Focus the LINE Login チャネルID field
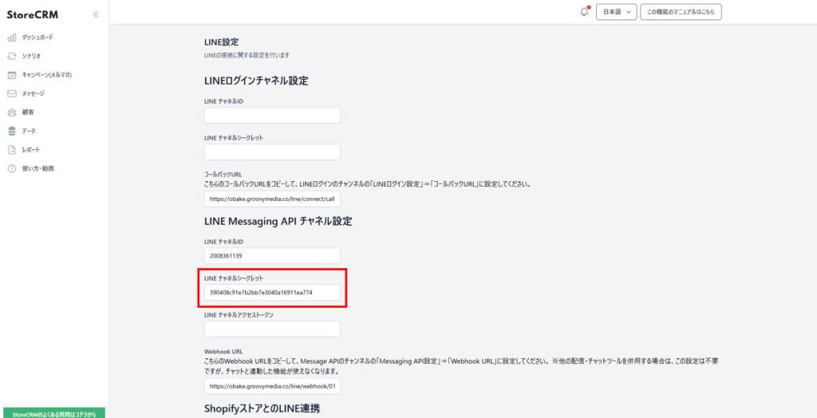Image resolution: width=817 pixels, height=418 pixels. pyautogui.click(x=272, y=116)
